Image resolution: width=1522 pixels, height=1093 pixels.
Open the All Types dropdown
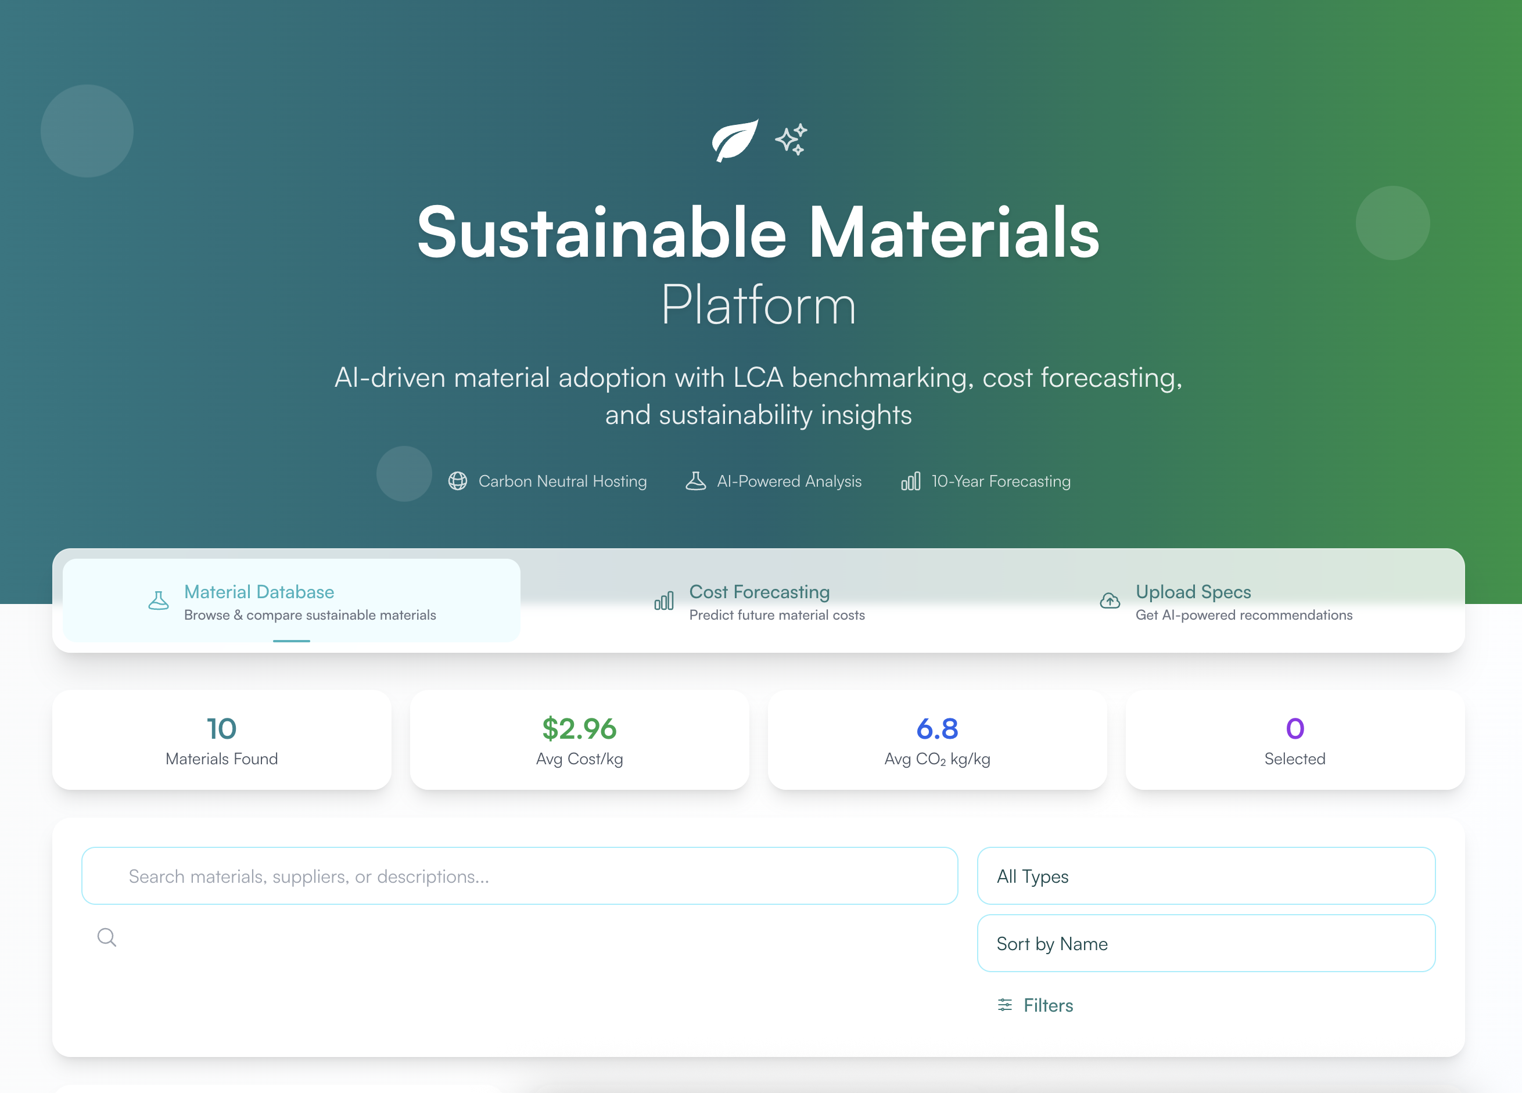[1206, 876]
